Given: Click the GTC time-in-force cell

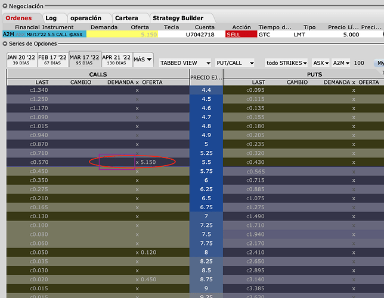Looking at the screenshot, I should [265, 35].
